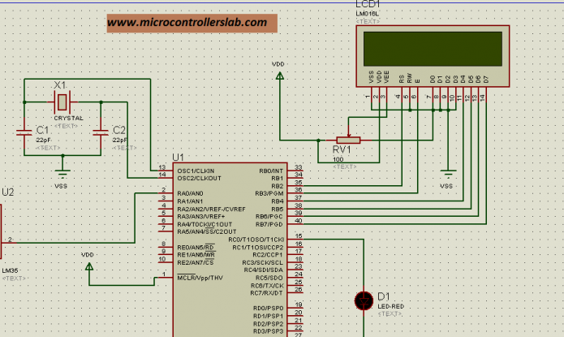
Task: Click the RC5/SDO pin name
Action: point(269,278)
